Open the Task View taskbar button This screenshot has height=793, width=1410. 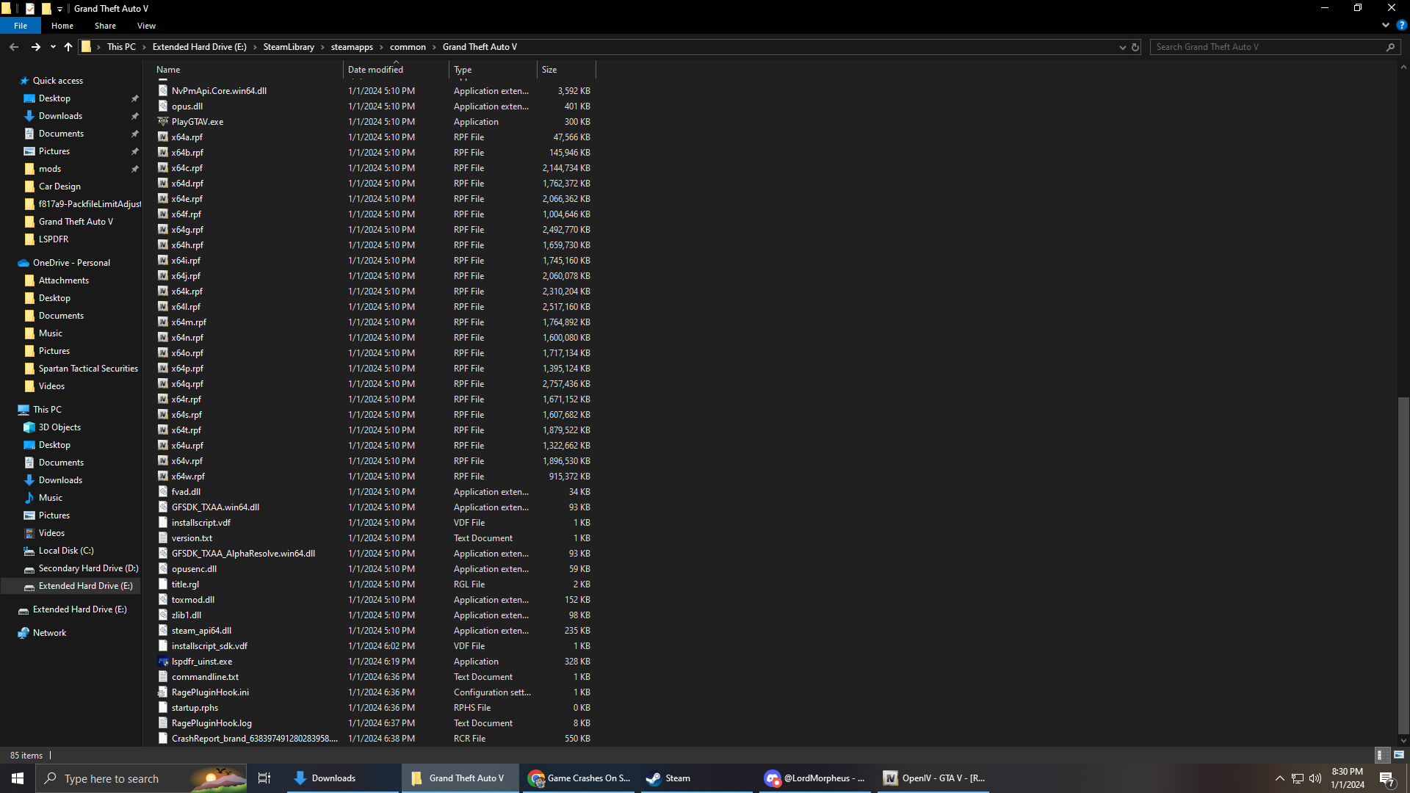tap(264, 778)
